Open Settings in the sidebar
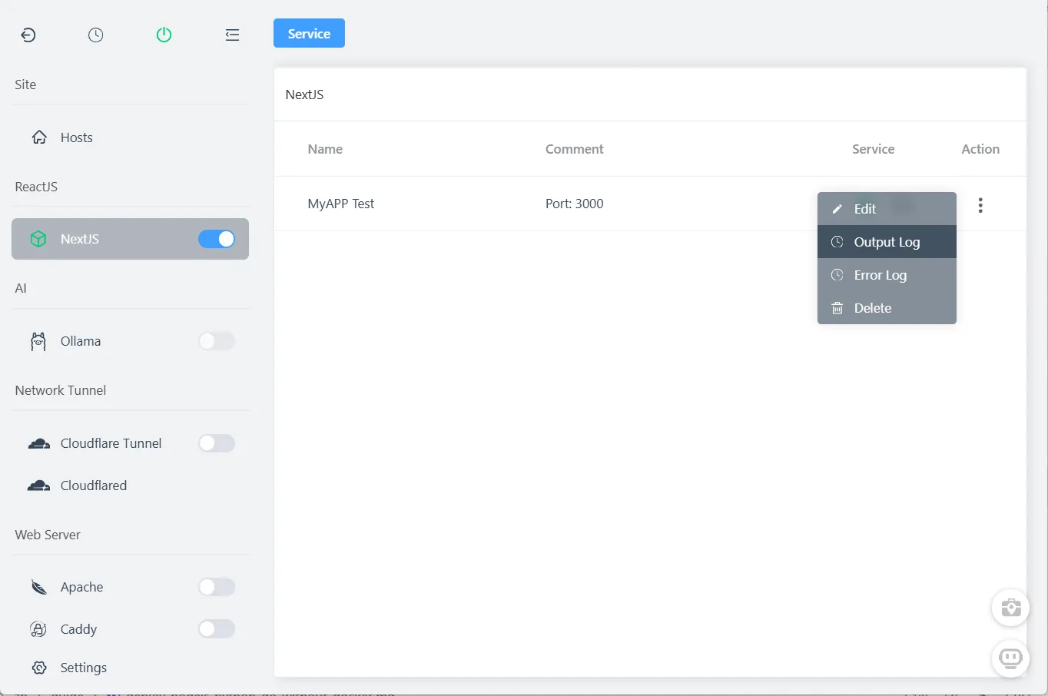This screenshot has width=1048, height=696. click(x=83, y=668)
